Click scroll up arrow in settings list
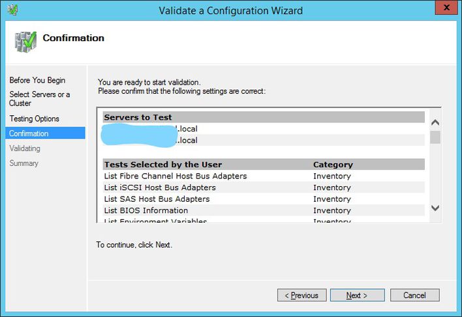462x317 pixels. (435, 122)
